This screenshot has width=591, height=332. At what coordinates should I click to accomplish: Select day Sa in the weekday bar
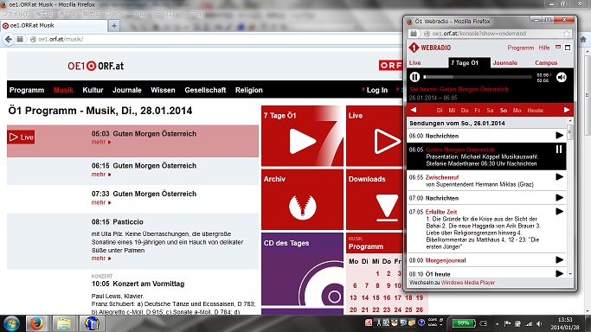[490, 111]
